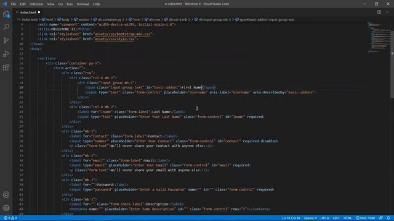
Task: Click the assets/css/style.css link path
Action: tap(115, 39)
